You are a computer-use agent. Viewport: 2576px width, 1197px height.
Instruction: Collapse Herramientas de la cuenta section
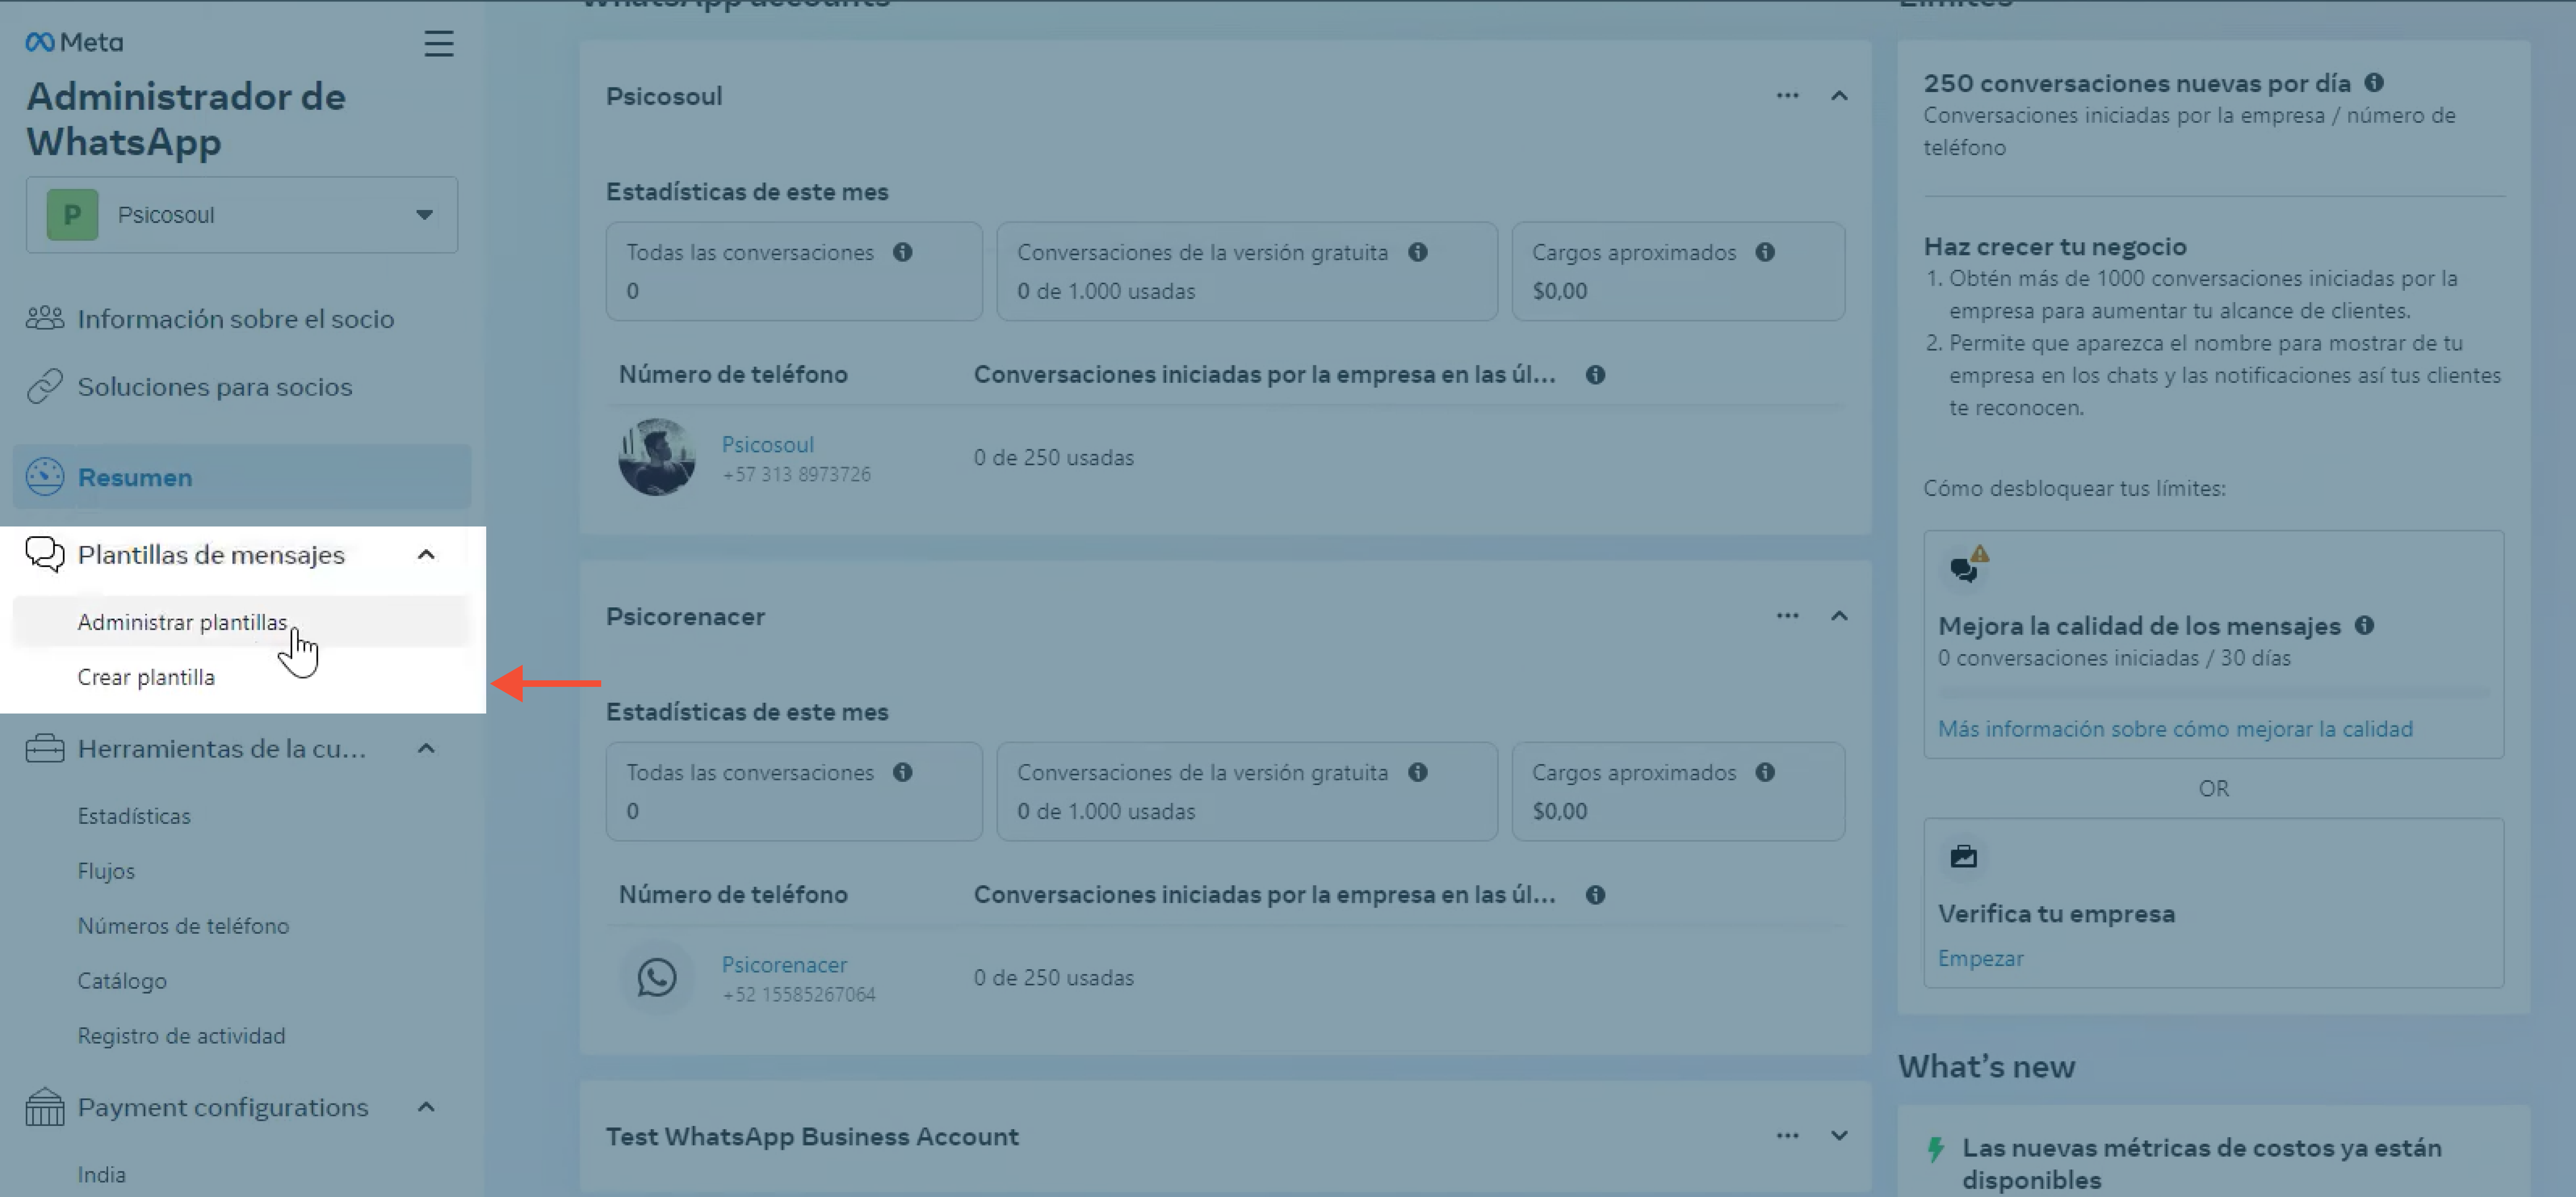point(426,748)
